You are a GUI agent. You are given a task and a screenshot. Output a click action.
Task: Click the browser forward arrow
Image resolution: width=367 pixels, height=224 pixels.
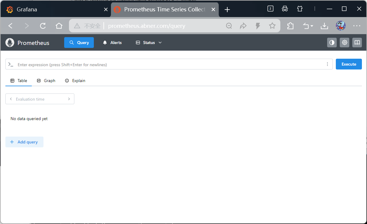click(27, 26)
